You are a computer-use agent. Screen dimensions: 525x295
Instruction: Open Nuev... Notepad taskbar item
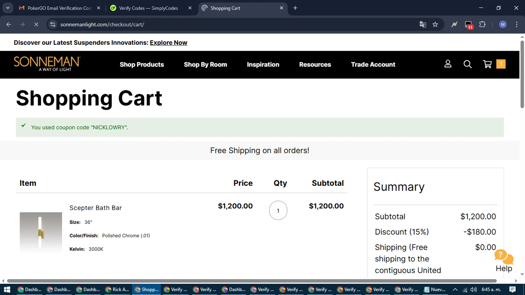tap(435, 289)
